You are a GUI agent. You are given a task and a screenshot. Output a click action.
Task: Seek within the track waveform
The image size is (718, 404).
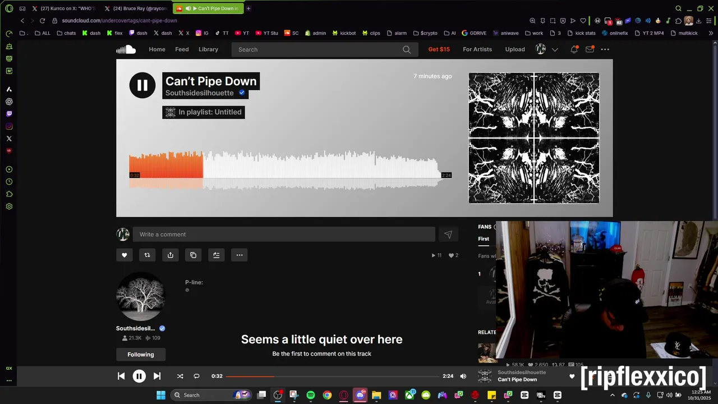click(290, 170)
